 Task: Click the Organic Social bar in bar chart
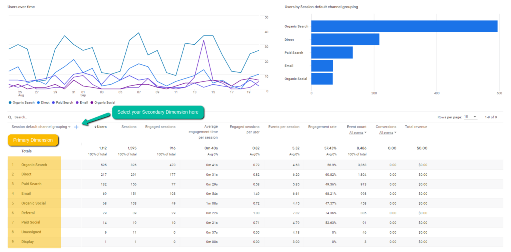pyautogui.click(x=322, y=78)
